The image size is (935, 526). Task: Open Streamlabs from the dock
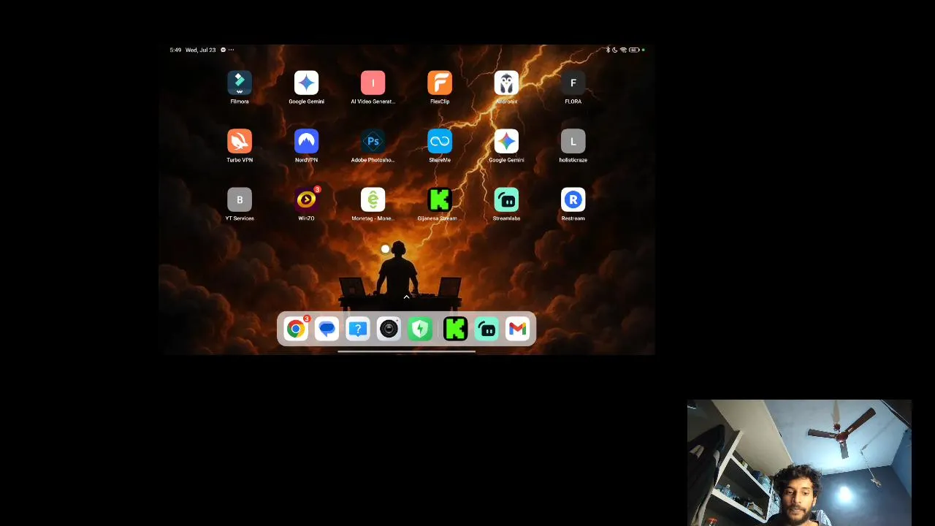(486, 329)
